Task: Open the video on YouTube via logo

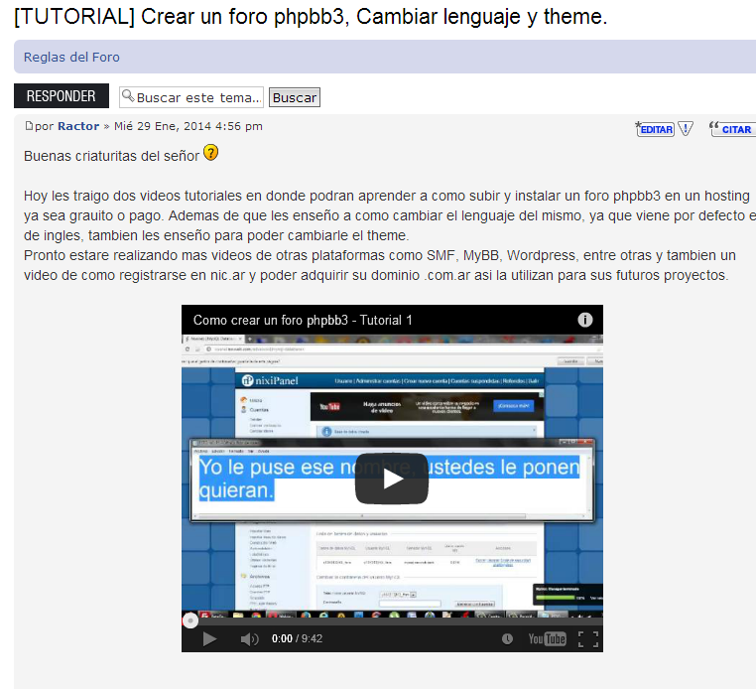Action: pos(547,639)
